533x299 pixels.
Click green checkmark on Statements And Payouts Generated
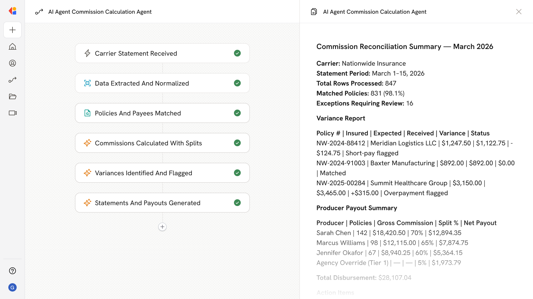(237, 203)
